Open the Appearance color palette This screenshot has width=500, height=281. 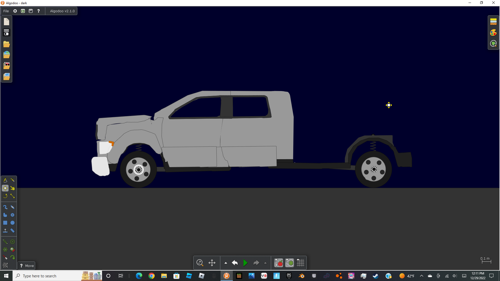tap(493, 33)
